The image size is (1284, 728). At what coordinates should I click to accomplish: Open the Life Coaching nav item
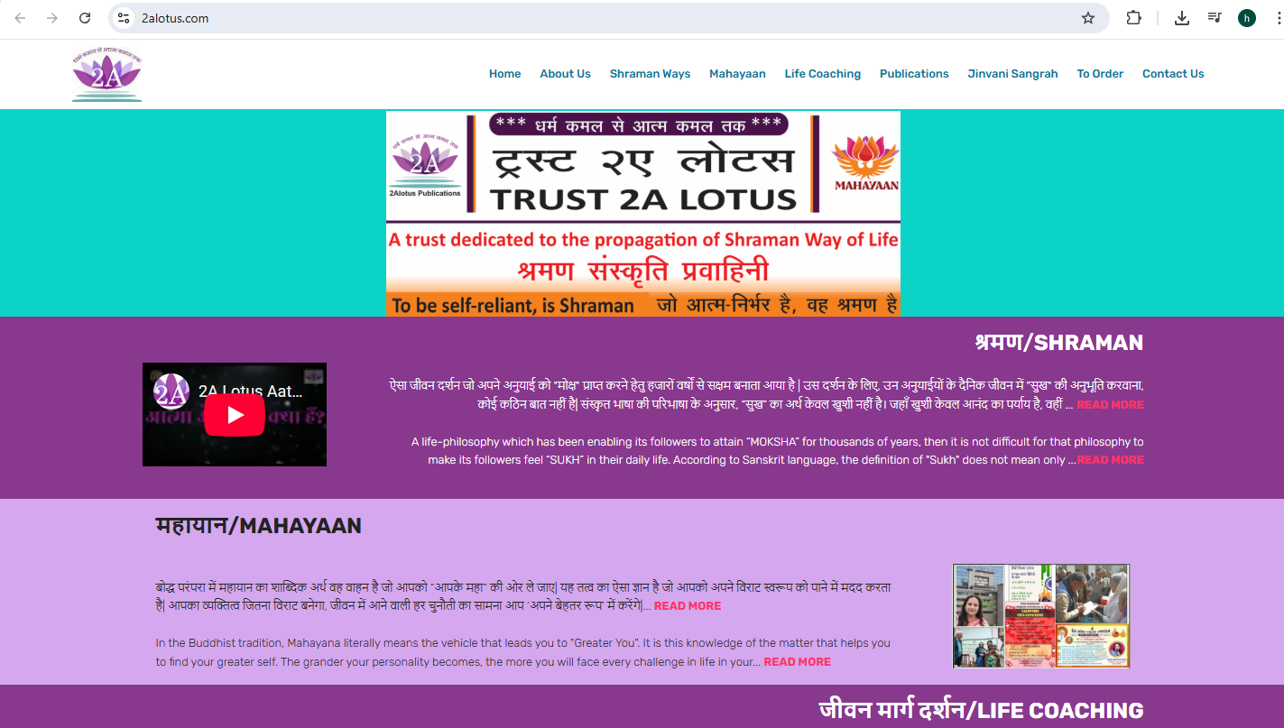[x=823, y=74]
